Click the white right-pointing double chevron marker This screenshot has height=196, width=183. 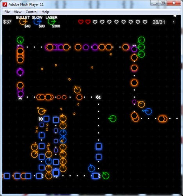[41, 119]
